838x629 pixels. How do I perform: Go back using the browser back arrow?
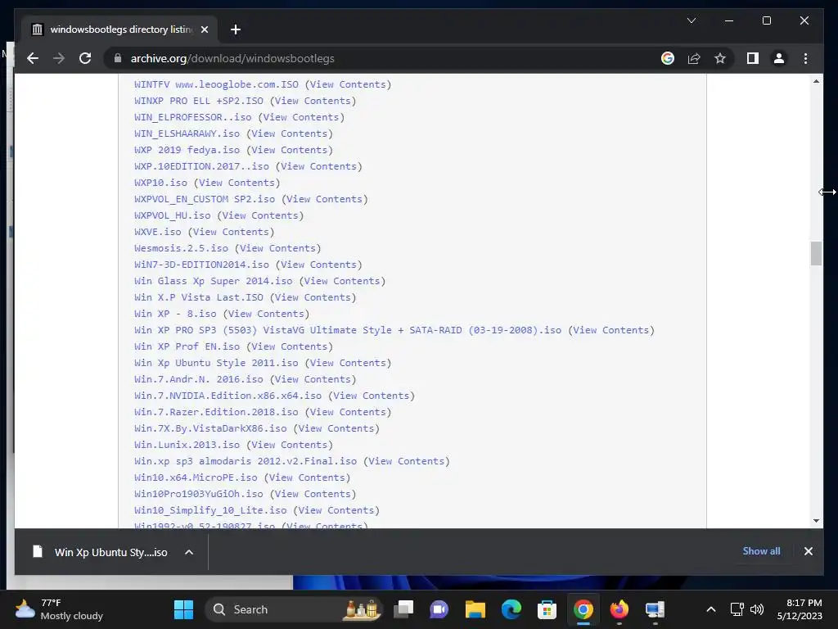(33, 58)
